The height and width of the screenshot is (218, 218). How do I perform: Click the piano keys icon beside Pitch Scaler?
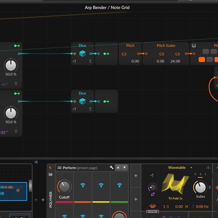click(194, 45)
